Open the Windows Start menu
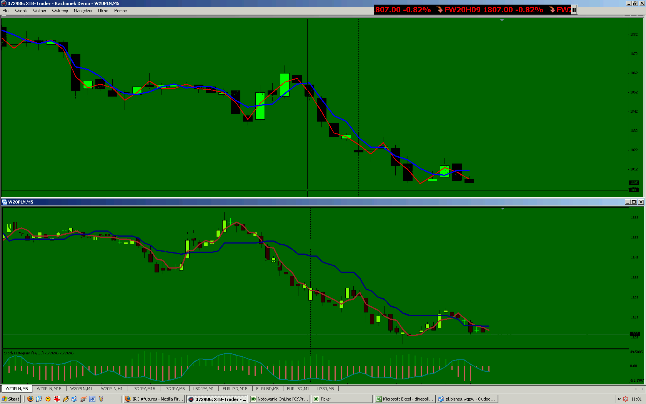 pyautogui.click(x=11, y=399)
